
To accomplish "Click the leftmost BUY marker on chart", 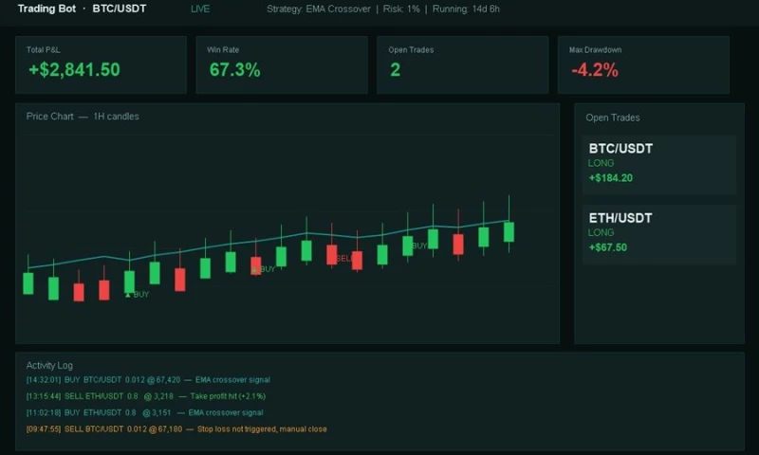I will (x=138, y=294).
